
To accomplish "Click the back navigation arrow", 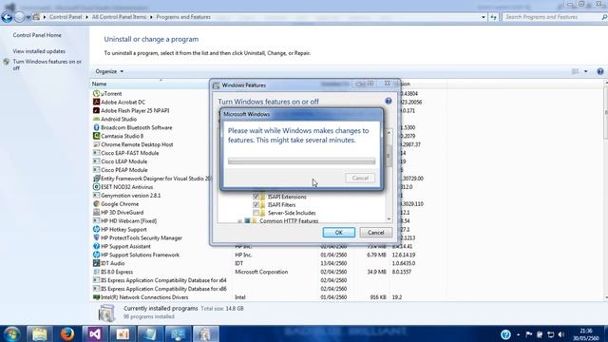I will pos(7,17).
